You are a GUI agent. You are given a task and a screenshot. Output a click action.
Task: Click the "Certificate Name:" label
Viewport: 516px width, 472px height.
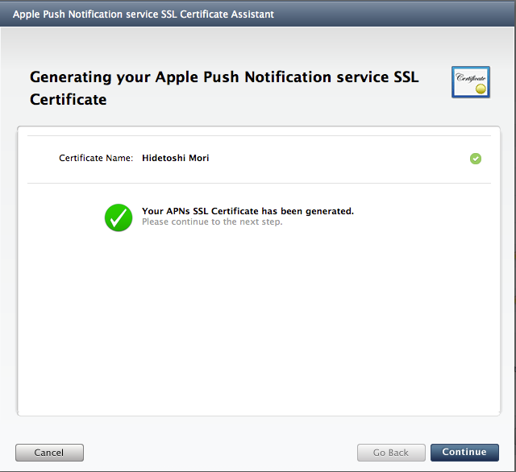[96, 158]
